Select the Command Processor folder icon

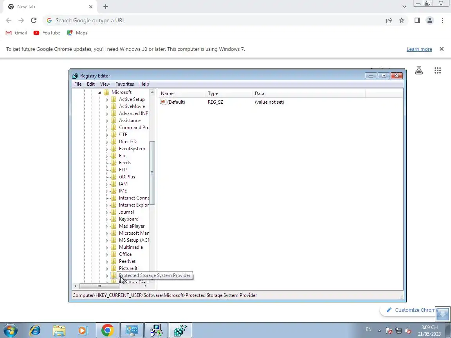click(114, 127)
